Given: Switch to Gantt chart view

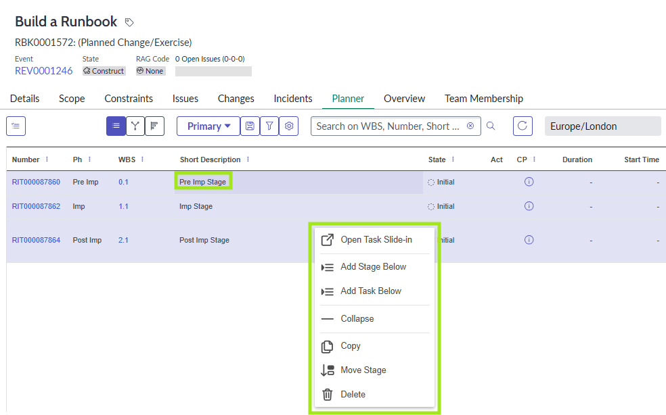Looking at the screenshot, I should click(155, 126).
